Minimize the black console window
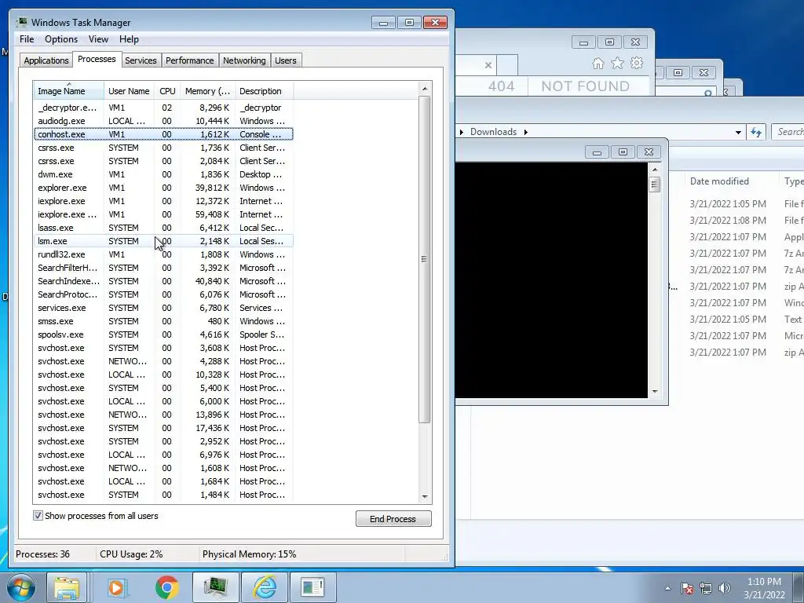 pos(597,152)
